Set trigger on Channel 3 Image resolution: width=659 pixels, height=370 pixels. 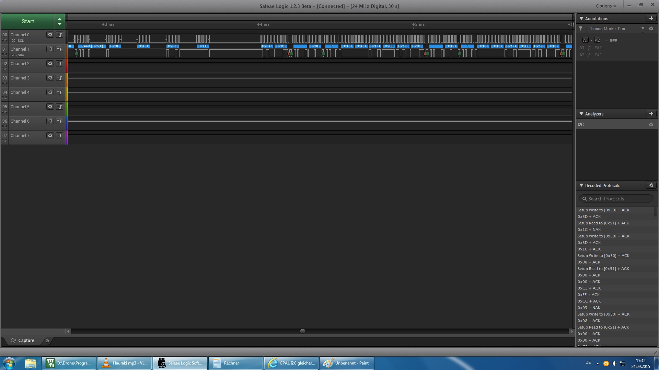59,78
